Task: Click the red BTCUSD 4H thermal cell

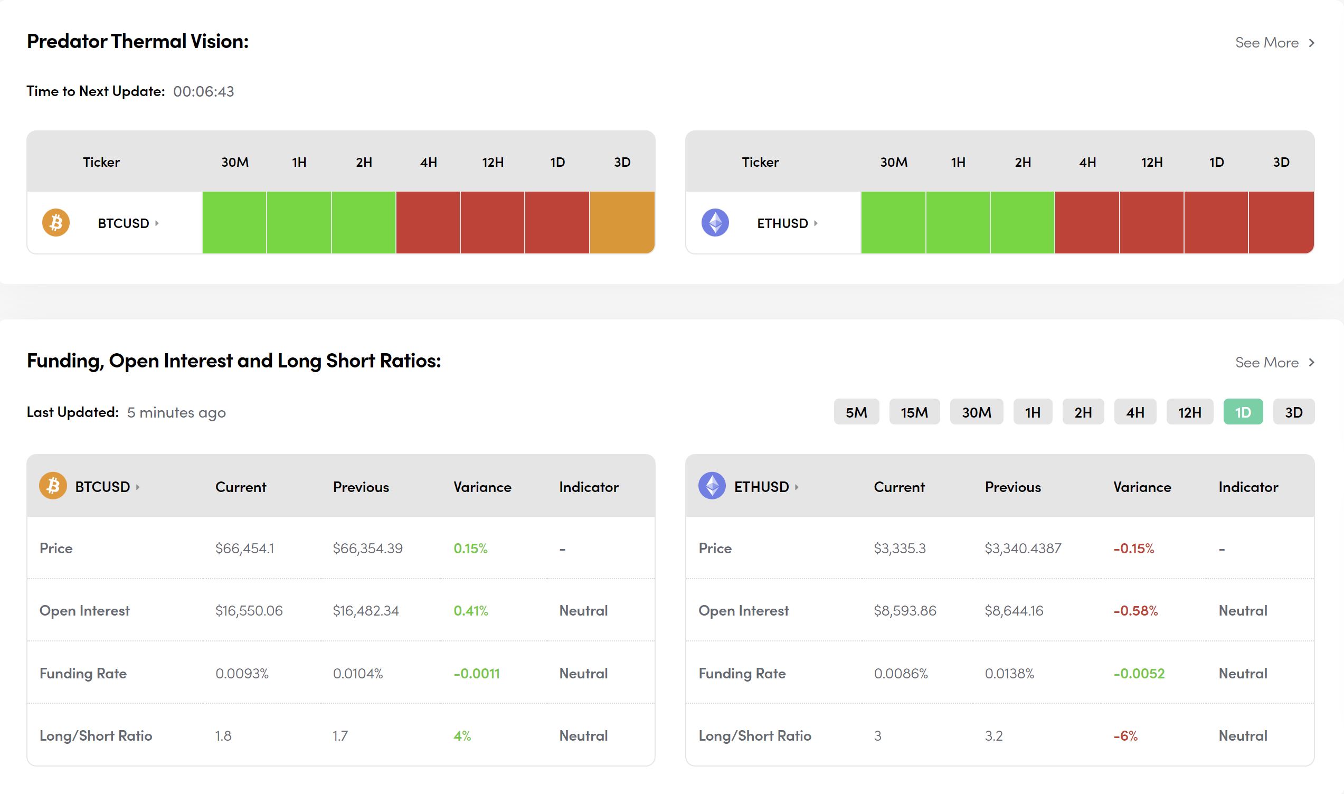Action: [x=428, y=223]
